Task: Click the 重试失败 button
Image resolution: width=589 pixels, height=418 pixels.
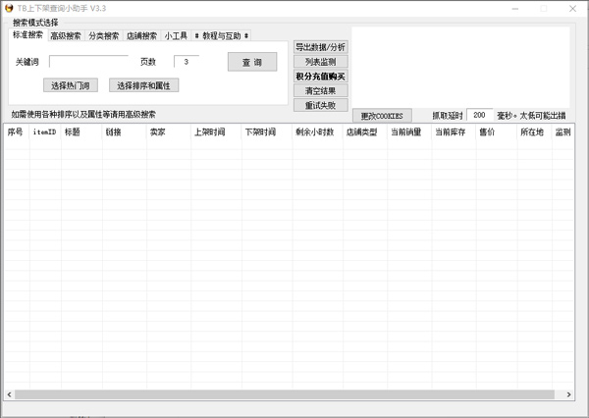Action: (x=320, y=105)
